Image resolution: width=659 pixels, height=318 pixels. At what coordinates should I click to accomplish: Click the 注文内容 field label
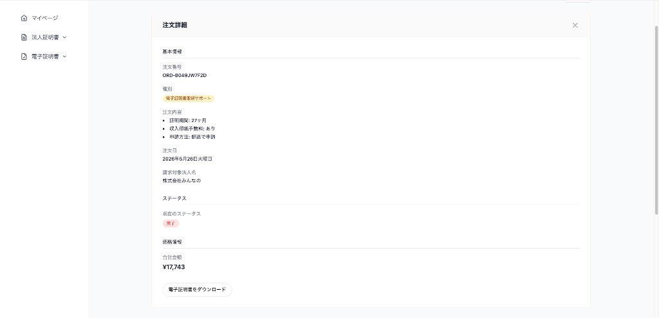pyautogui.click(x=172, y=112)
